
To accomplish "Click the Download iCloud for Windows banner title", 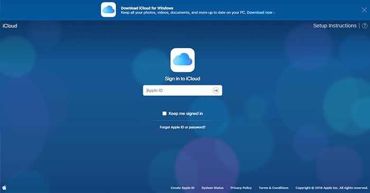I will (147, 8).
